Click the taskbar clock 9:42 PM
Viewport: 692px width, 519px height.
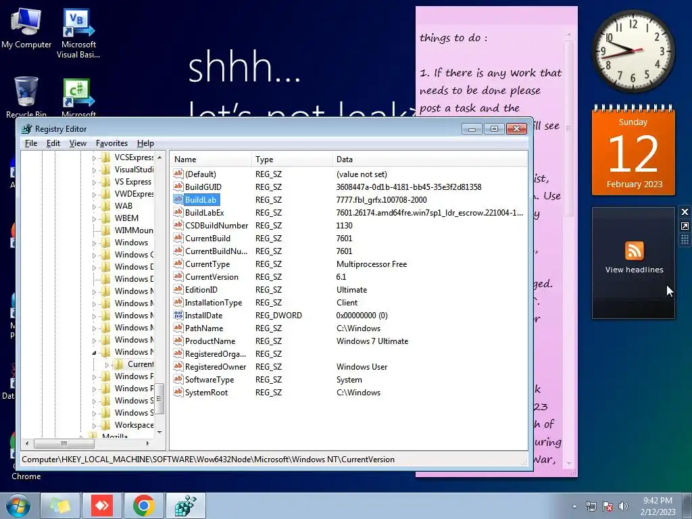(658, 506)
